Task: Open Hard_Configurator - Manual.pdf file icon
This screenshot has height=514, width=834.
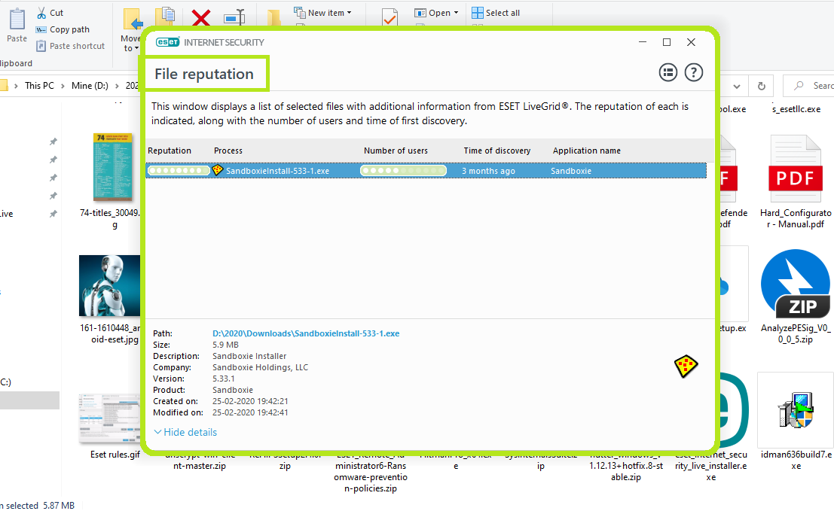Action: 795,169
